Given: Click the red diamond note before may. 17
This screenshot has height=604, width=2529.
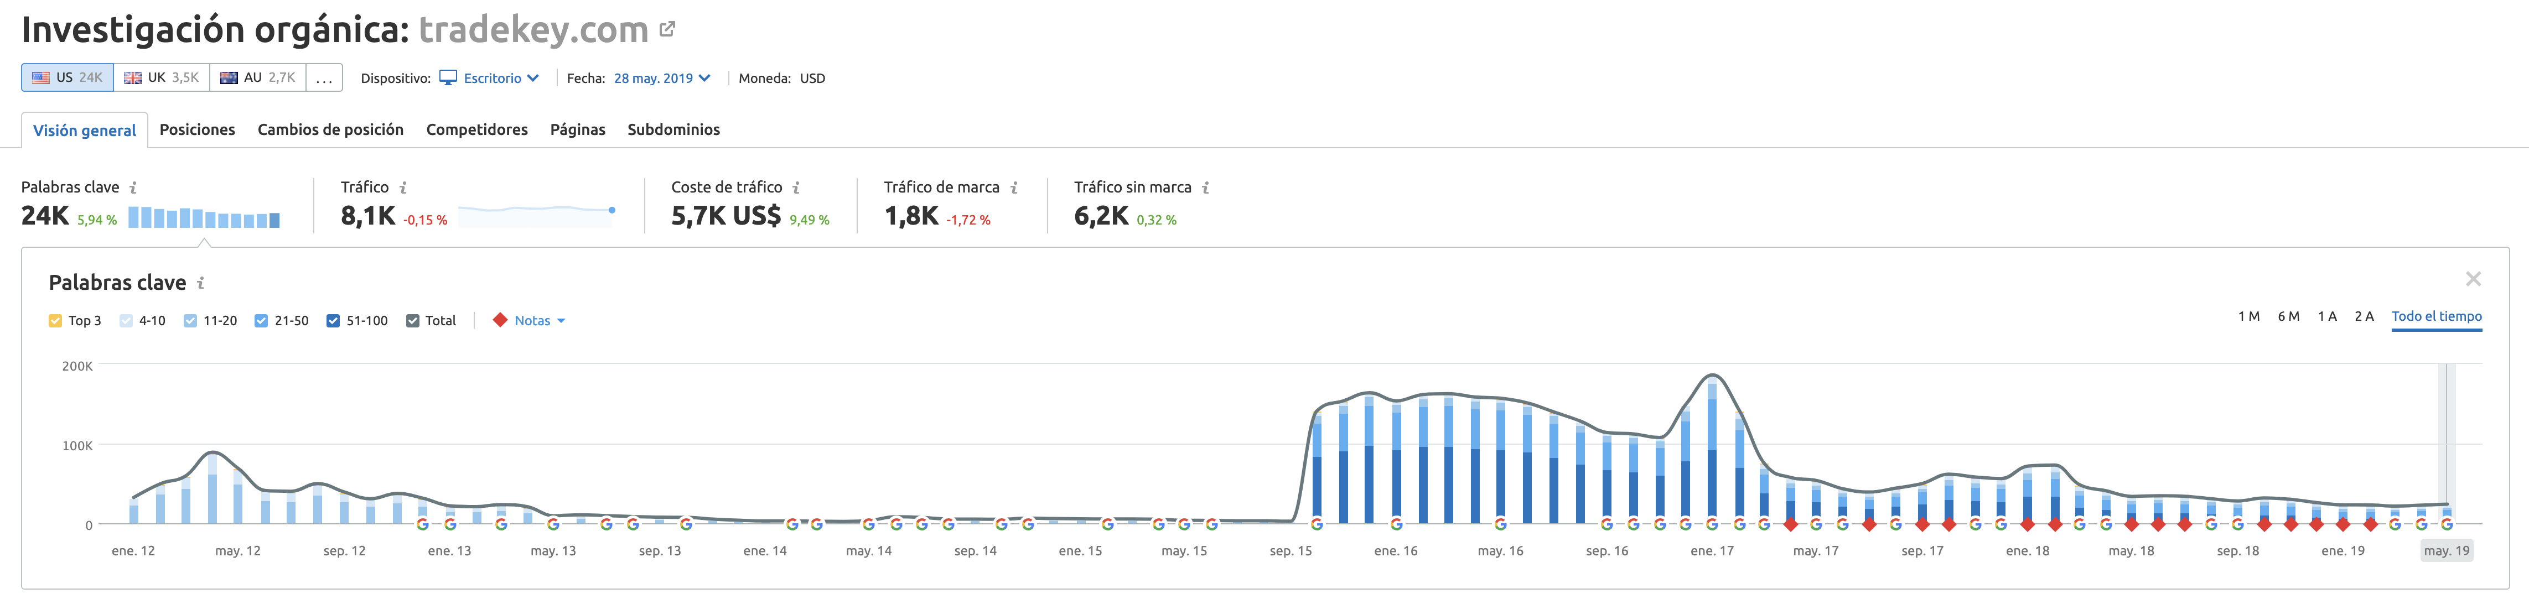Looking at the screenshot, I should click(x=1791, y=524).
